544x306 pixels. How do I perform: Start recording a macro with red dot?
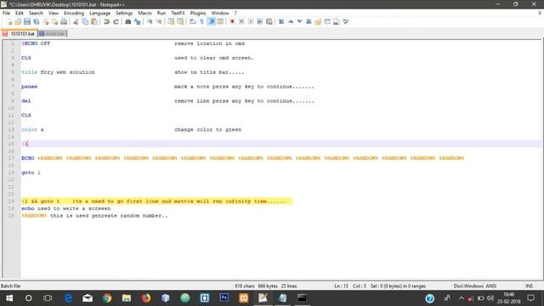[x=232, y=22]
